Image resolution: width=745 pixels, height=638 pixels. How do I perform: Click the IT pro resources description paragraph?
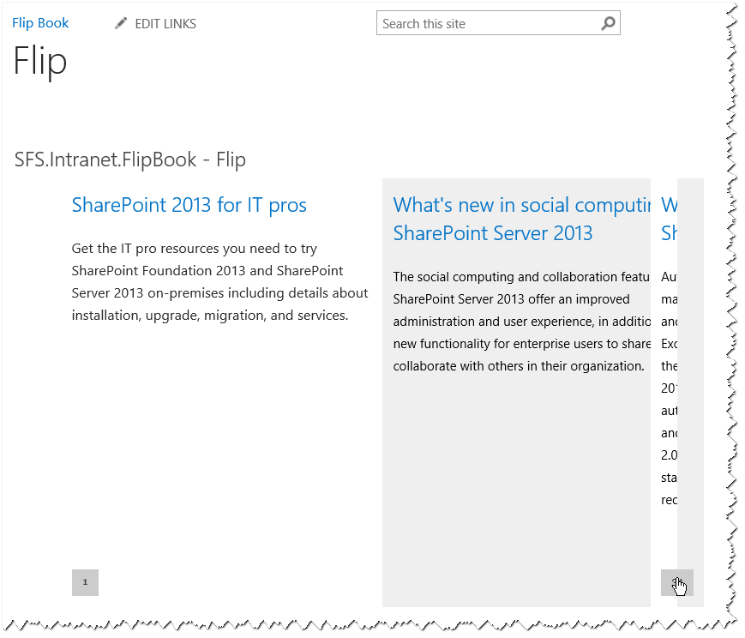pos(219,282)
